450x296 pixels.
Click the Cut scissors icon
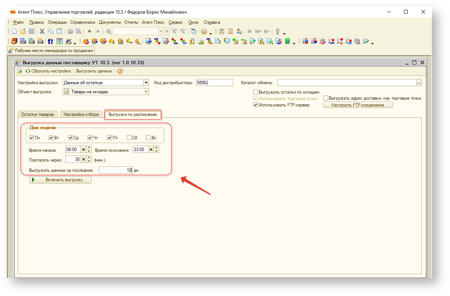coord(42,31)
